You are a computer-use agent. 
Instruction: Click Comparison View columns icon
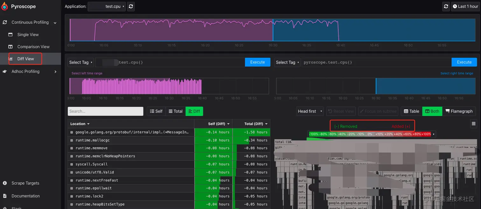[10, 47]
